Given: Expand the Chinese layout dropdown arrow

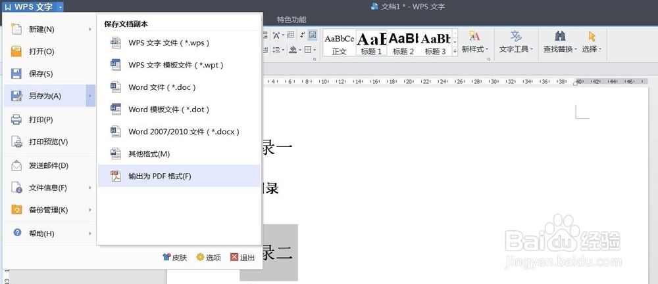Looking at the screenshot, I should pyautogui.click(x=283, y=35).
